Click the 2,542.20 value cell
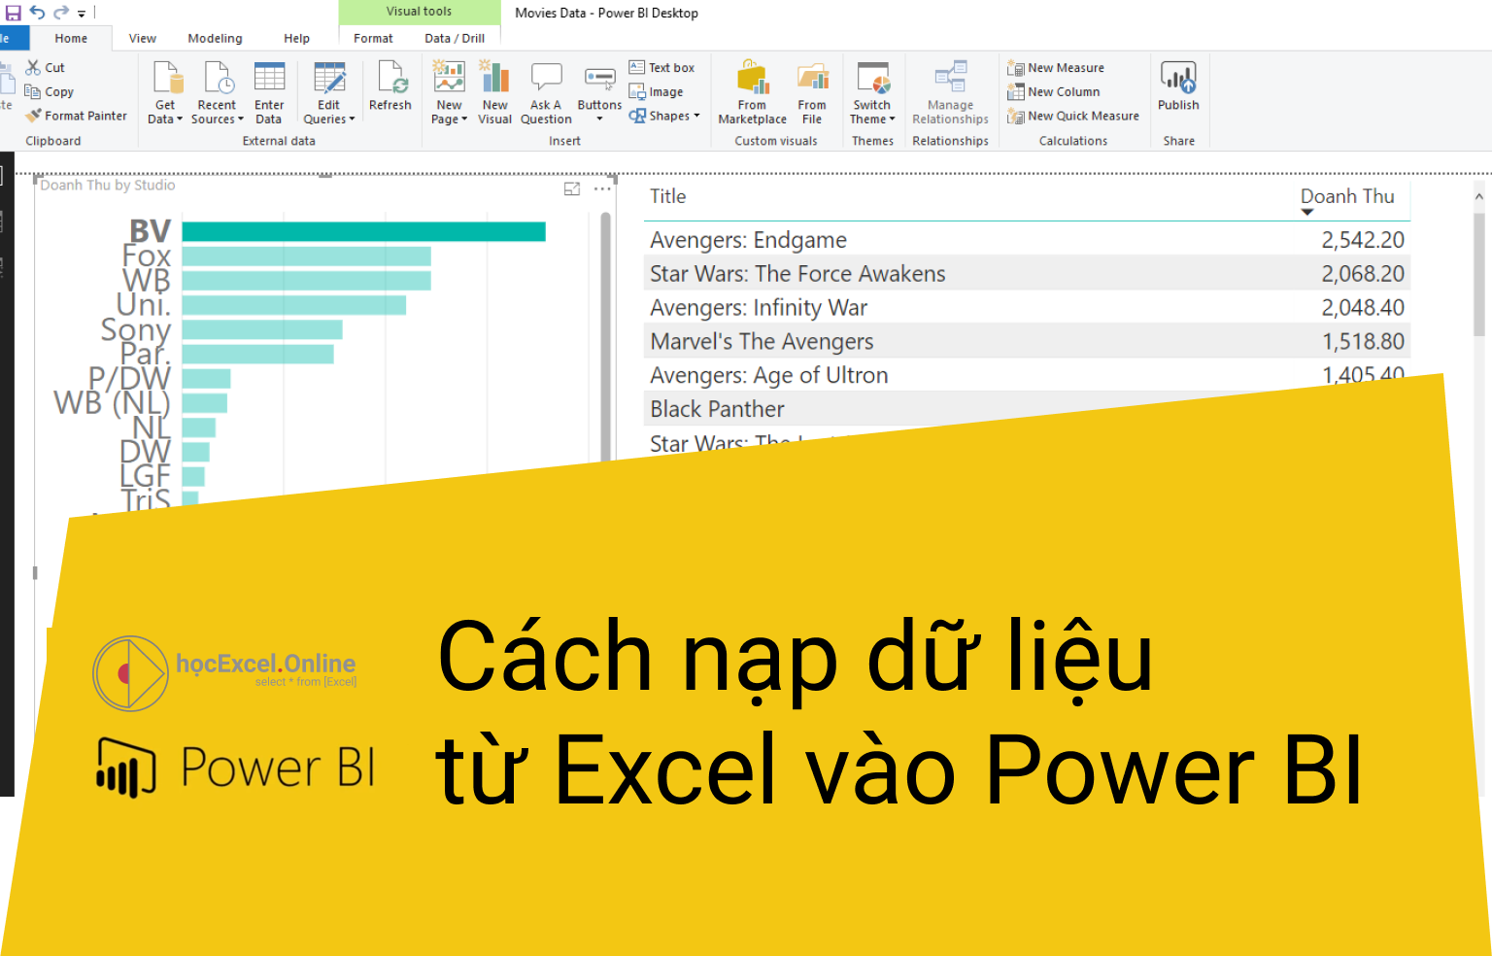Viewport: 1492px width, 956px height. pyautogui.click(x=1363, y=240)
